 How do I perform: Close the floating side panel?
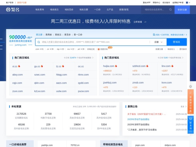point(190,87)
